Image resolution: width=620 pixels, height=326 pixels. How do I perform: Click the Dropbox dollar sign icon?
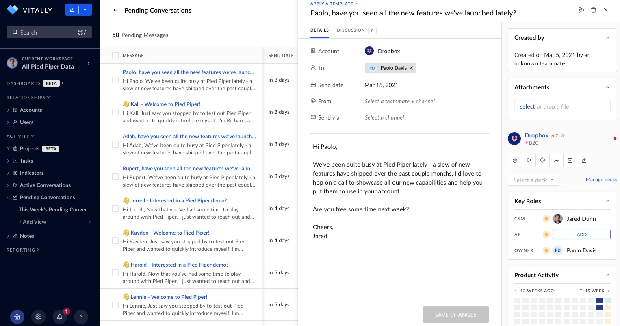(542, 160)
